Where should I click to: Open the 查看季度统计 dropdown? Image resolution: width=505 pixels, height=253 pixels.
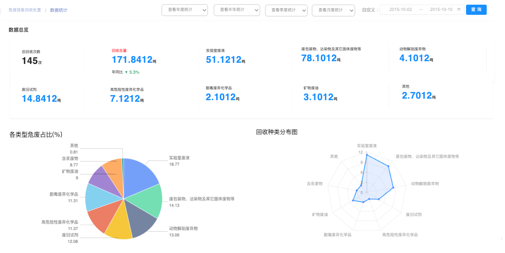[286, 10]
